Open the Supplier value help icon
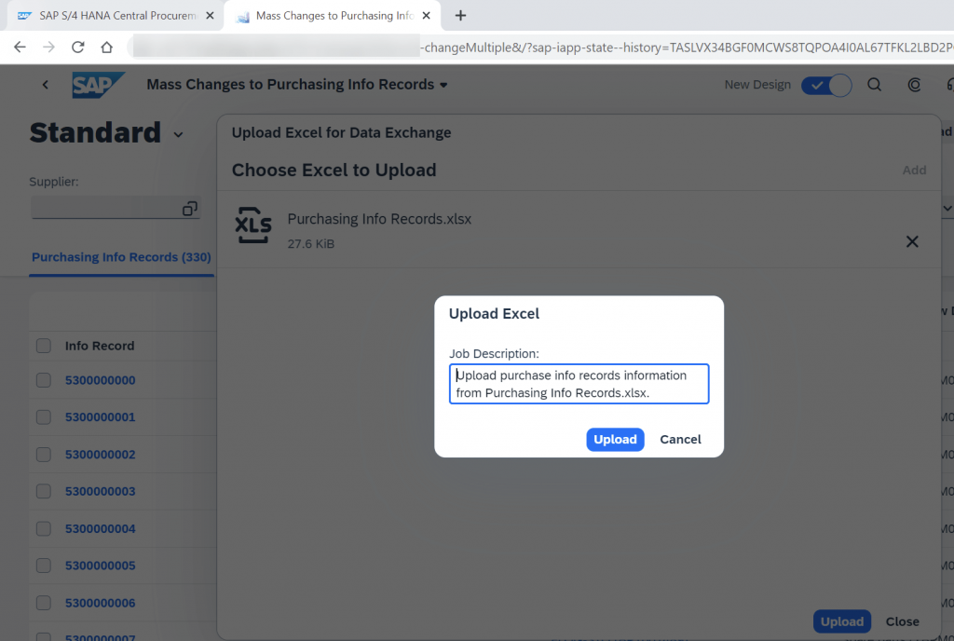Image resolution: width=954 pixels, height=641 pixels. (190, 209)
